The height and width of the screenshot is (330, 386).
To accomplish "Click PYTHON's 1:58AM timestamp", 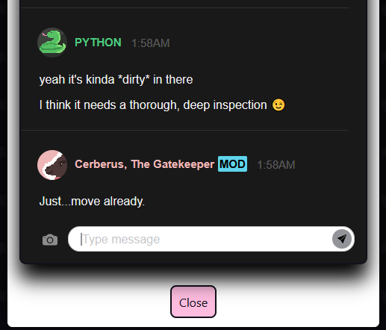I will pyautogui.click(x=151, y=43).
